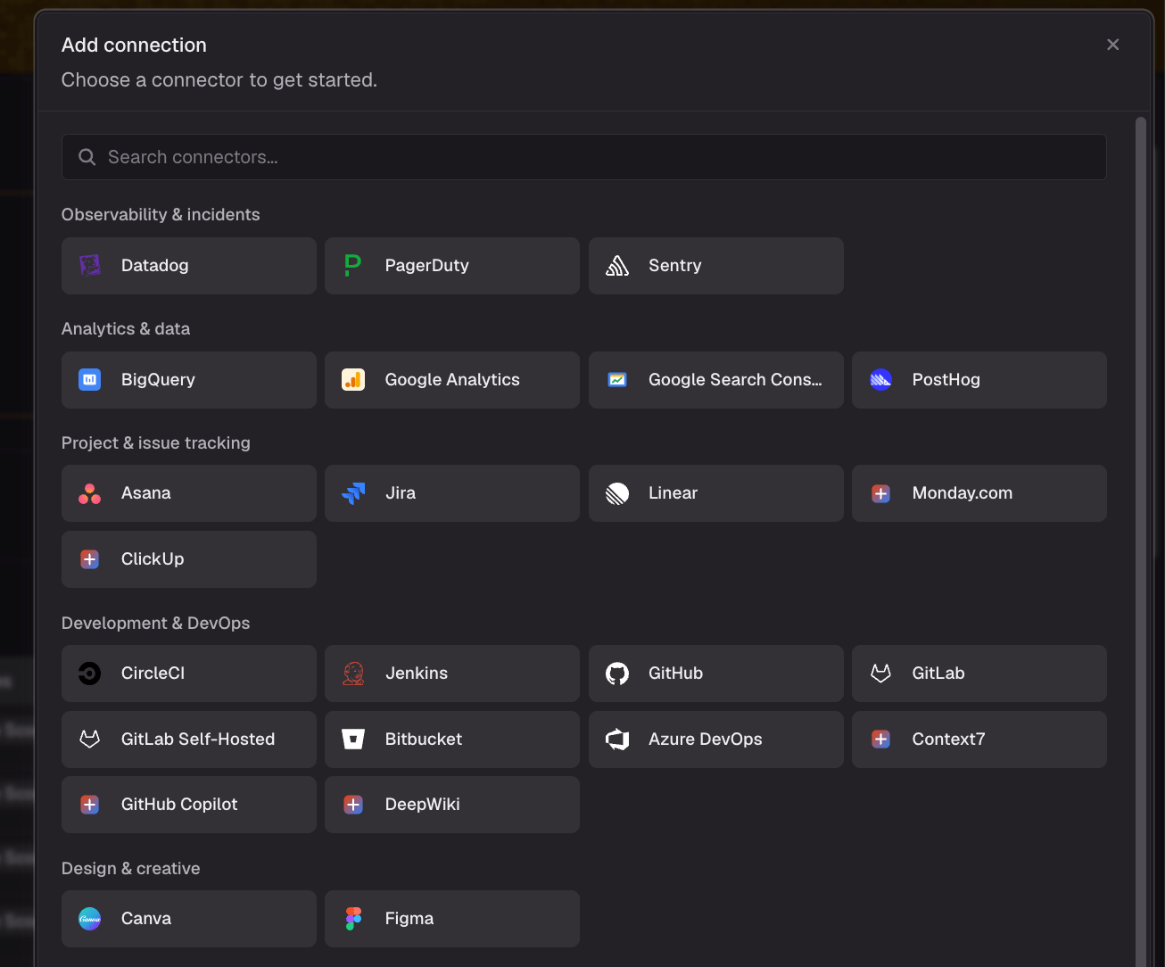Click the GitLab Self-Hosted fox icon
1165x967 pixels.
(90, 740)
